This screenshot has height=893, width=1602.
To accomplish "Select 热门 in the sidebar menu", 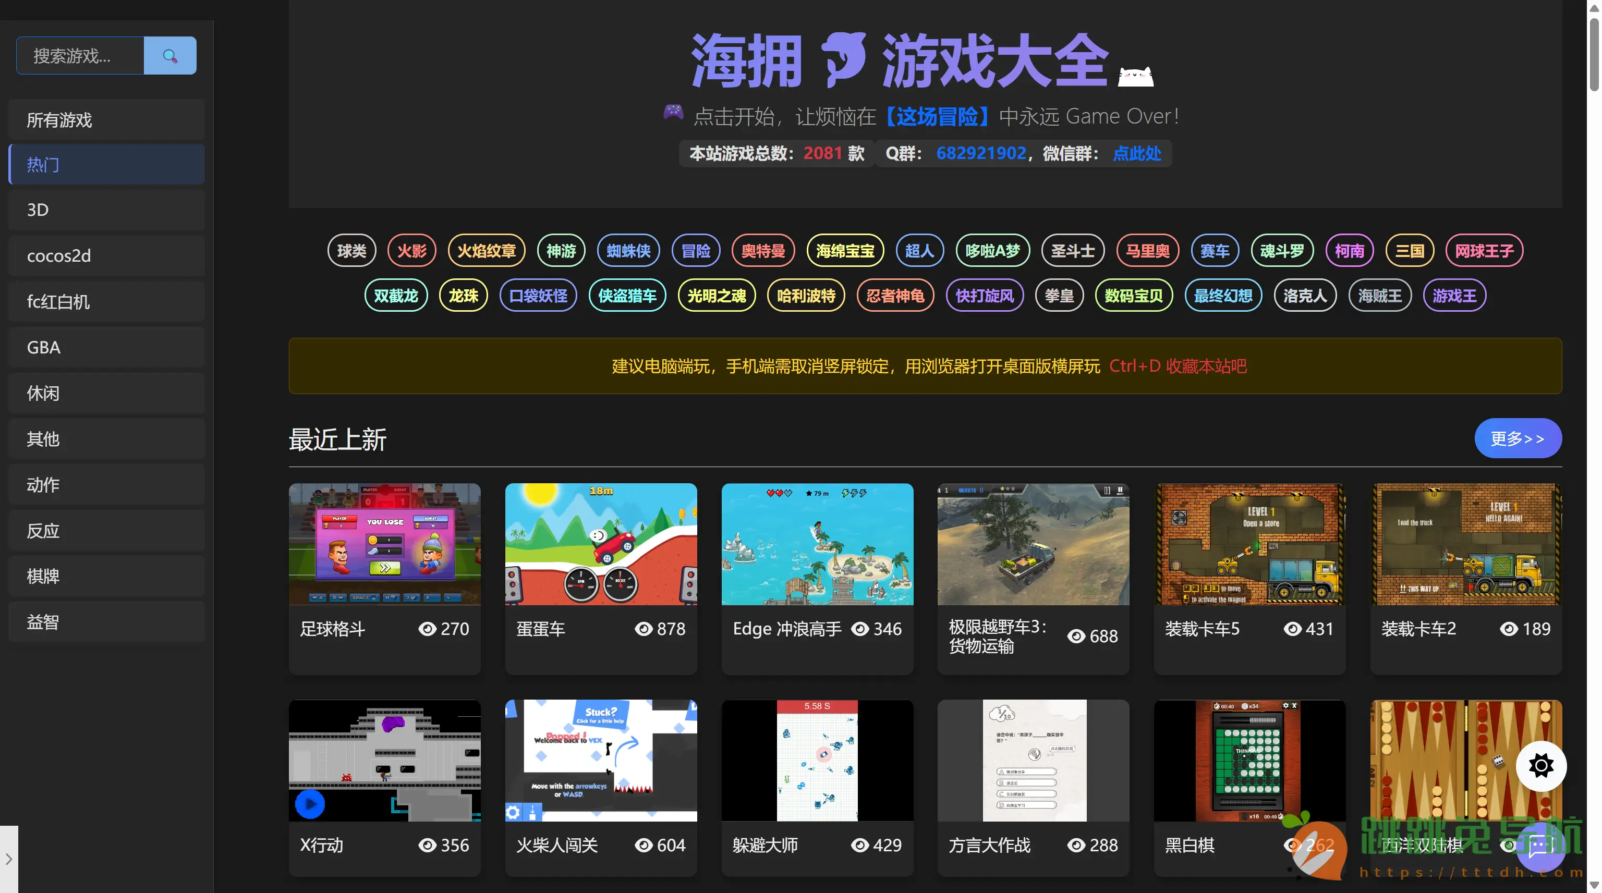I will [106, 164].
